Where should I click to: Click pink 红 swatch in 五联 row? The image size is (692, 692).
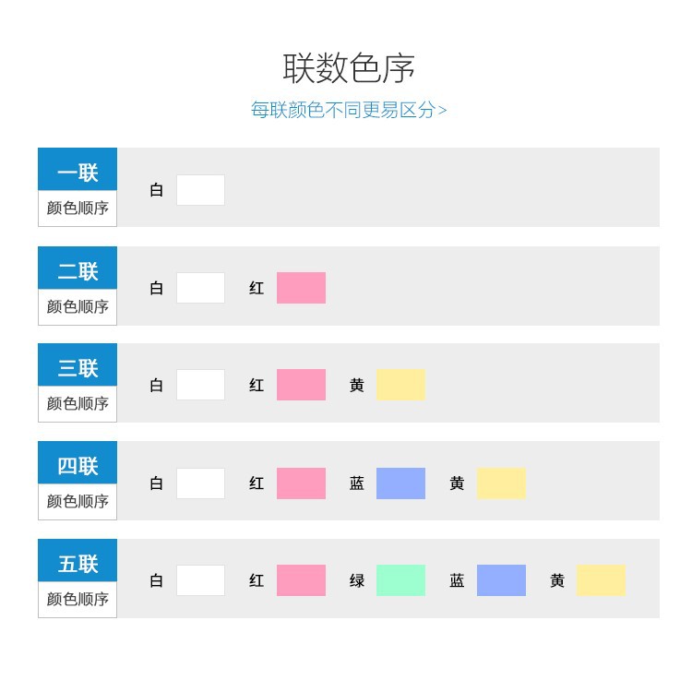coord(301,580)
